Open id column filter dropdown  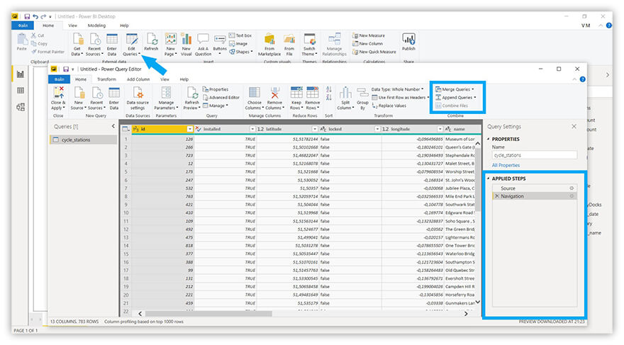pos(190,129)
